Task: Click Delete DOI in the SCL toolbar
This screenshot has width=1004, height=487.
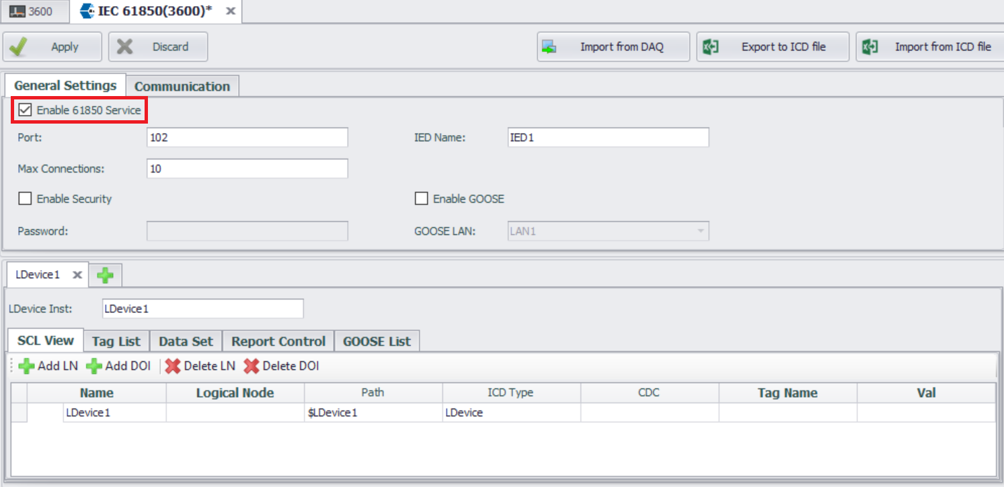Action: pos(281,366)
